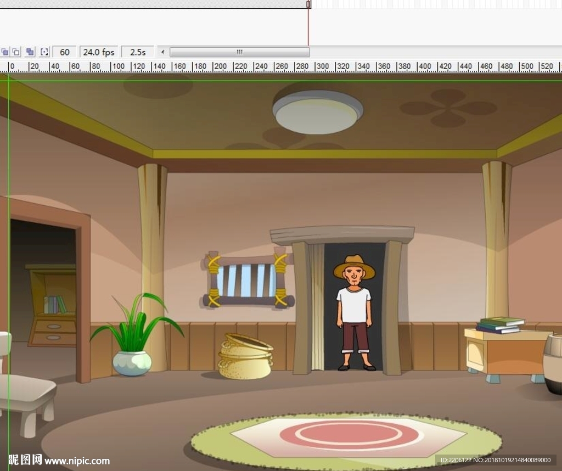Screen dimensions: 562x471
Task: Click the 2.5s elapsed time value
Action: [138, 52]
